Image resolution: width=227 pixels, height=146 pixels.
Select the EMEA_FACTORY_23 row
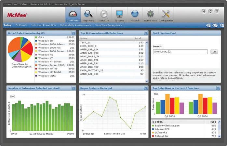[x=112, y=70]
